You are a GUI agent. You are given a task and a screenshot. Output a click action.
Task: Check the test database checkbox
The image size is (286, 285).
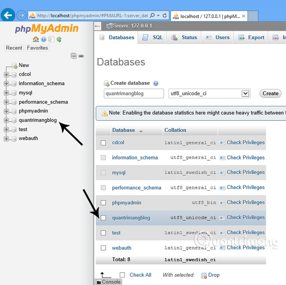click(x=103, y=233)
